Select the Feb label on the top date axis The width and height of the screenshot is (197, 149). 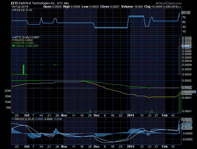click(165, 115)
